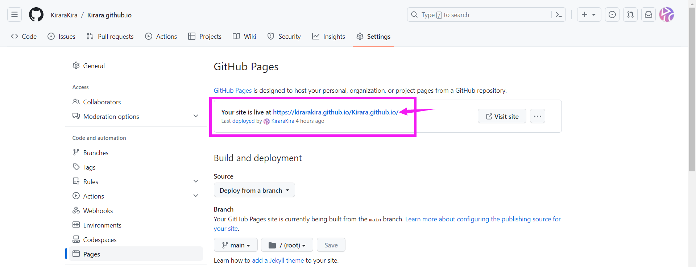The width and height of the screenshot is (696, 267).
Task: Click the Visit site button
Action: coord(502,116)
